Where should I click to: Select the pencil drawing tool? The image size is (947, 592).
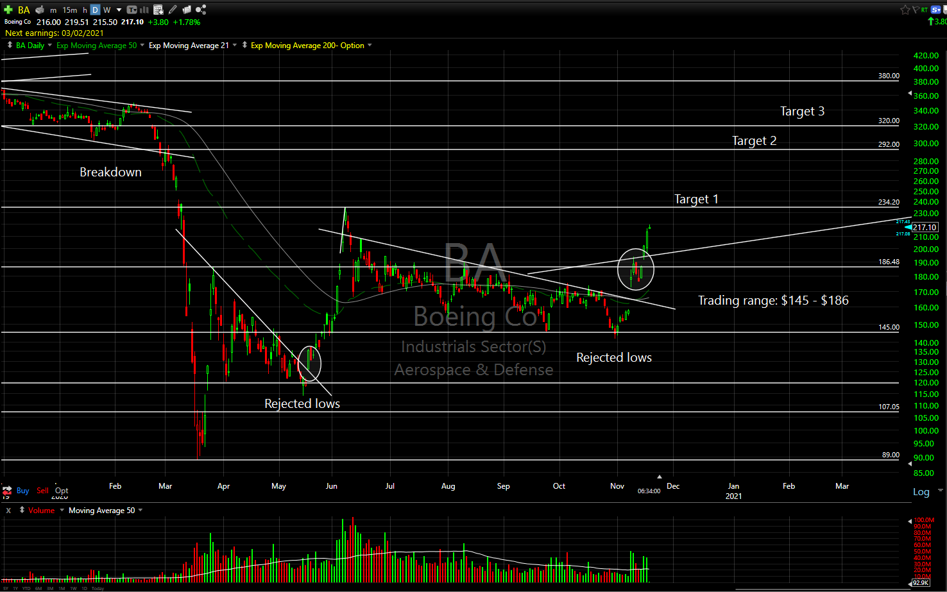coord(173,10)
